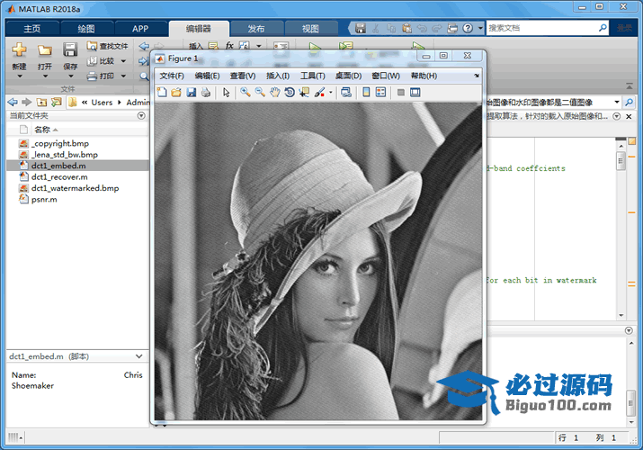Switch to the Home (主页) ribbon tab
The image size is (643, 450).
point(32,29)
